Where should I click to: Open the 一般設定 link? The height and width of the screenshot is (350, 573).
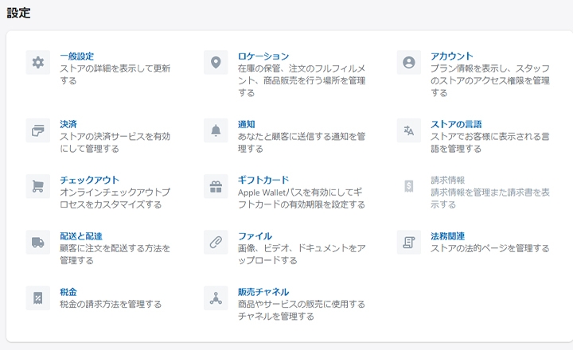76,56
